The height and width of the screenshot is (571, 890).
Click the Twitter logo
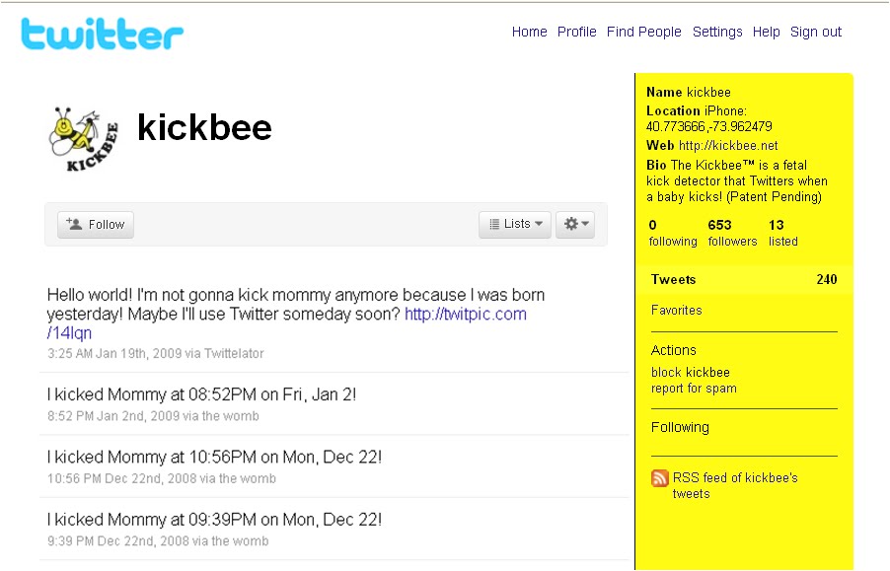(x=103, y=34)
